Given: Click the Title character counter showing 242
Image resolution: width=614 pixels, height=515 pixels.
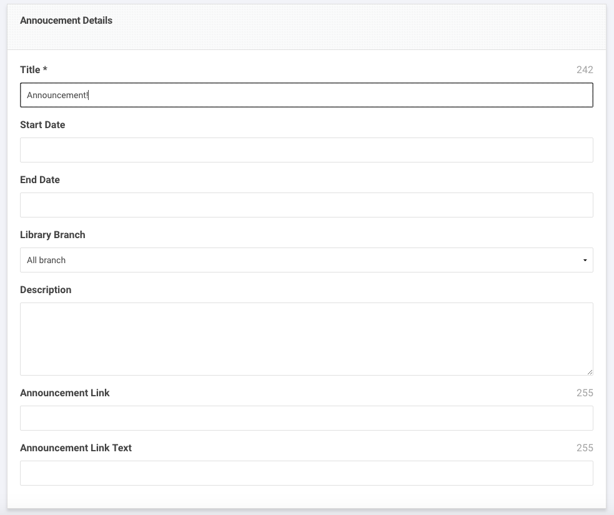Looking at the screenshot, I should (585, 70).
